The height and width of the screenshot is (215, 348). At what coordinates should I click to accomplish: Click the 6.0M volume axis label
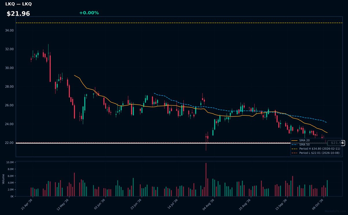coord(10,176)
